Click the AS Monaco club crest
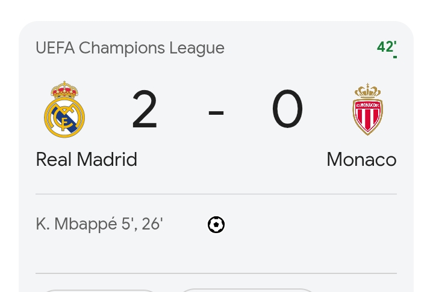 (367, 109)
